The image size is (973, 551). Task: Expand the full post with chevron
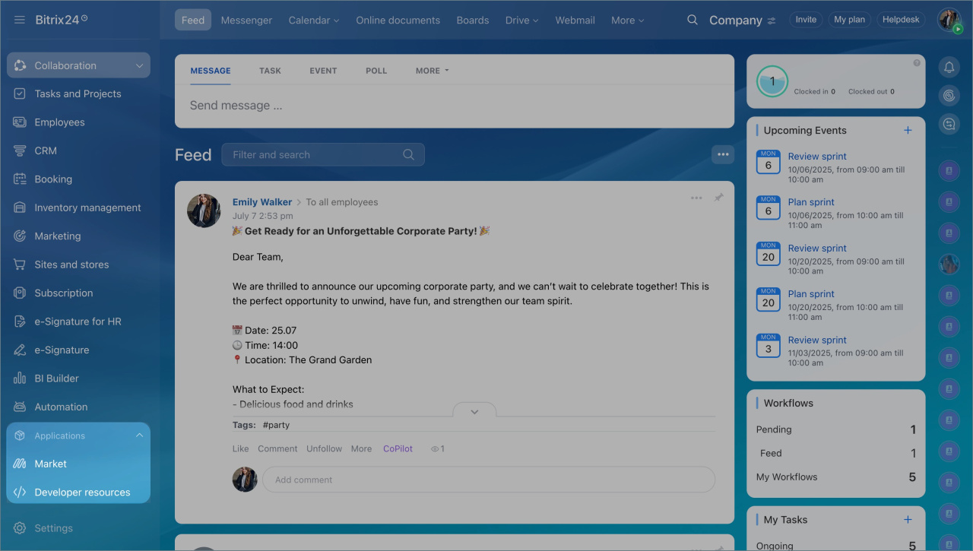tap(474, 412)
